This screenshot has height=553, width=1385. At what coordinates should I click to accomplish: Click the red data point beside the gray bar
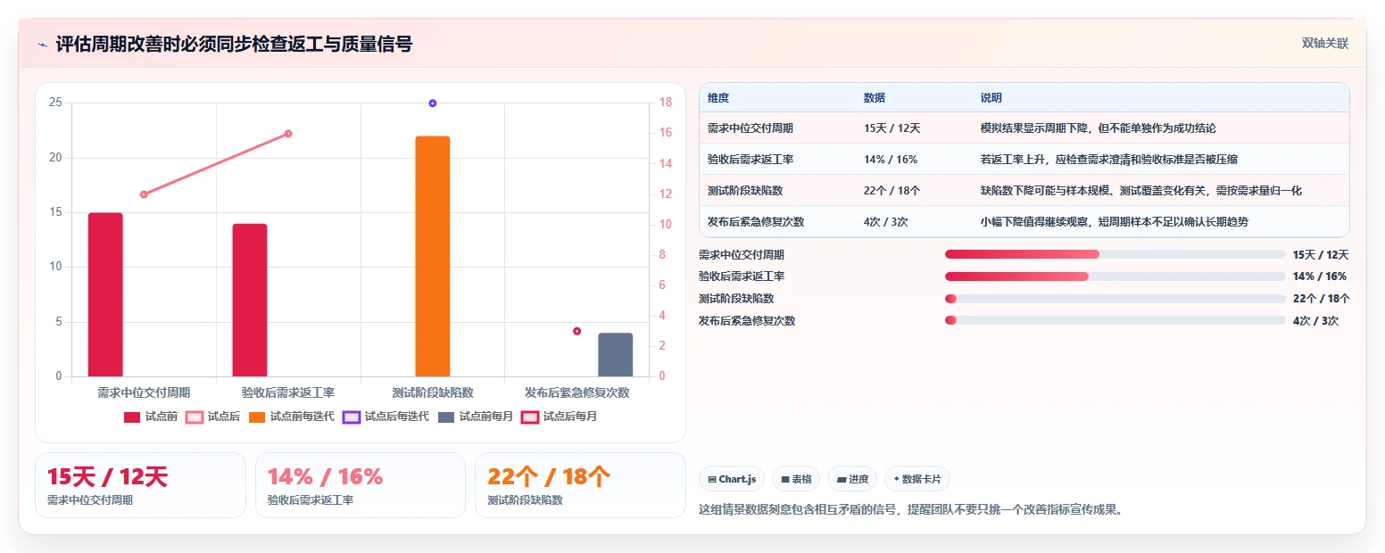point(576,332)
